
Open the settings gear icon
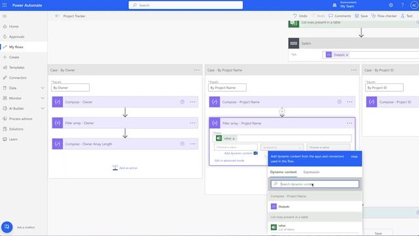[x=391, y=5]
